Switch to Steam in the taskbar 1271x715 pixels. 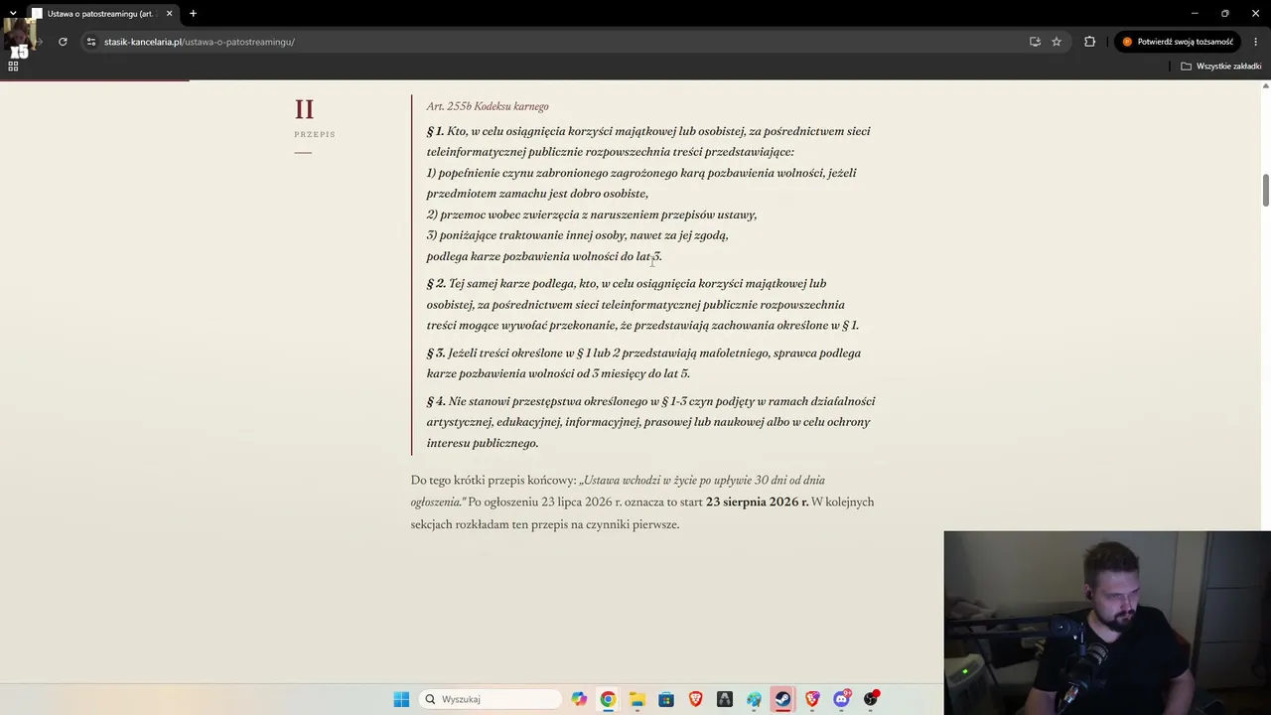(x=782, y=699)
